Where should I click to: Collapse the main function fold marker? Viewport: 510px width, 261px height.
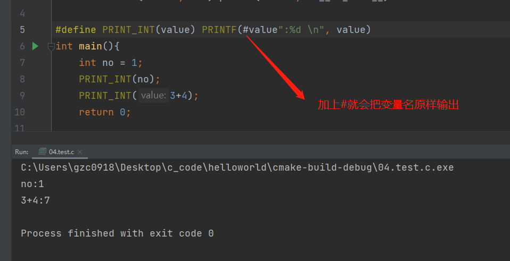click(x=51, y=47)
